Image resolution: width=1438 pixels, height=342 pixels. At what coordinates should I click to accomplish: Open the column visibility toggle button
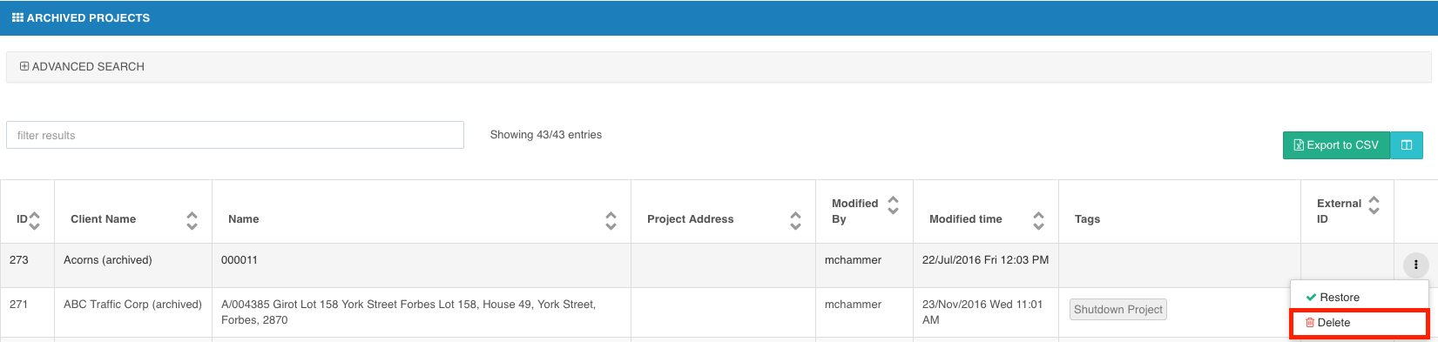[x=1407, y=145]
